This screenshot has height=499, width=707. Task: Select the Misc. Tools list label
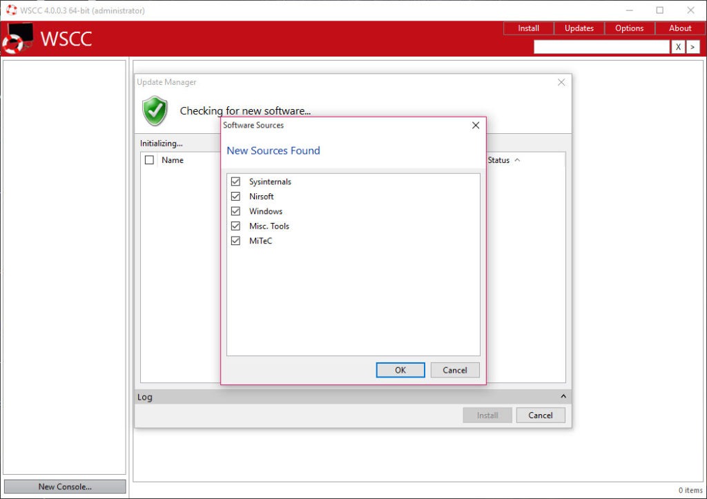269,226
